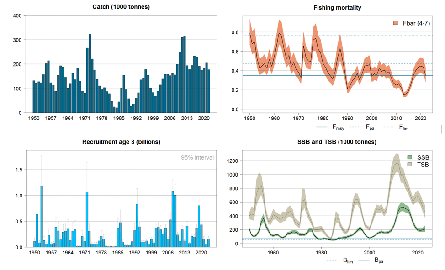Click the 'Catch (1000 tonnes)' chart title

pos(121,7)
